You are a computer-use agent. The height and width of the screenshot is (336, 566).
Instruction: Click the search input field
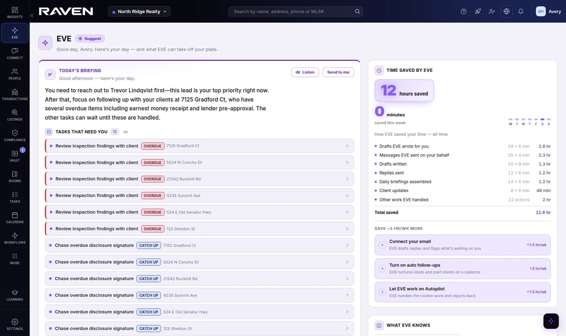(x=296, y=11)
